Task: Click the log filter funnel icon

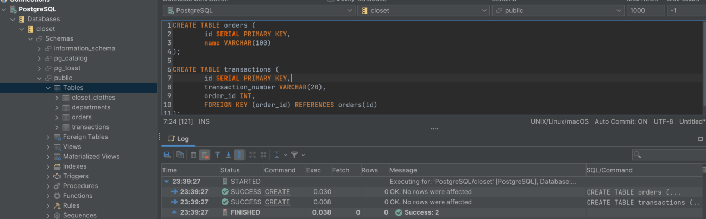Action: click(294, 155)
